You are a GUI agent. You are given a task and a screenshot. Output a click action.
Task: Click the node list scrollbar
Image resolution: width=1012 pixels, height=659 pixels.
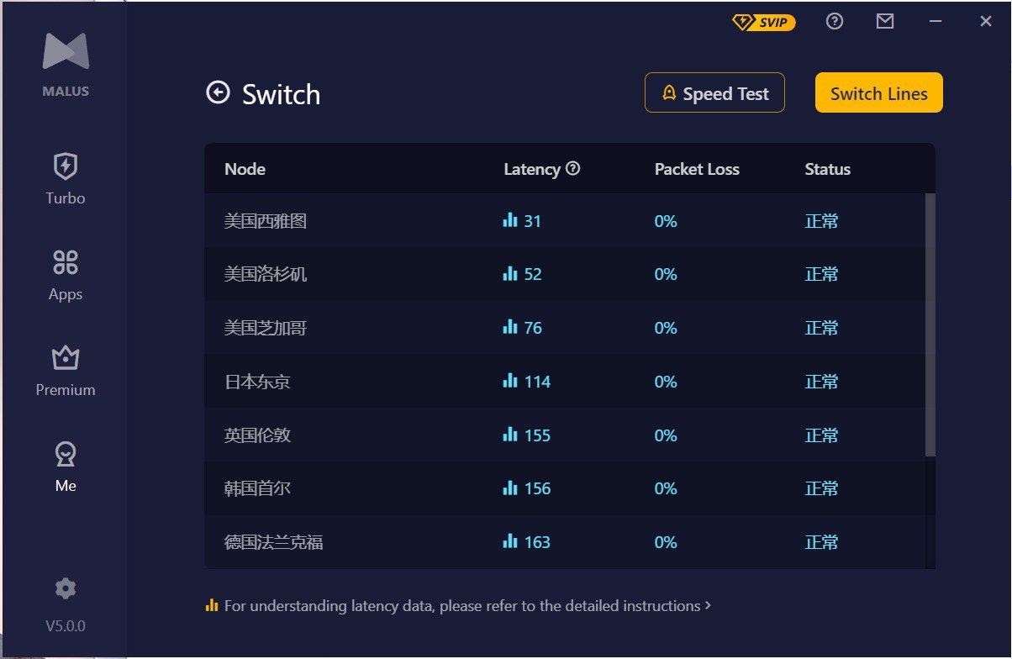click(x=930, y=324)
